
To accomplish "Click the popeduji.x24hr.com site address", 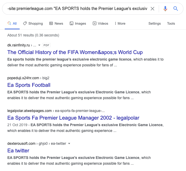I will (x=23, y=78).
